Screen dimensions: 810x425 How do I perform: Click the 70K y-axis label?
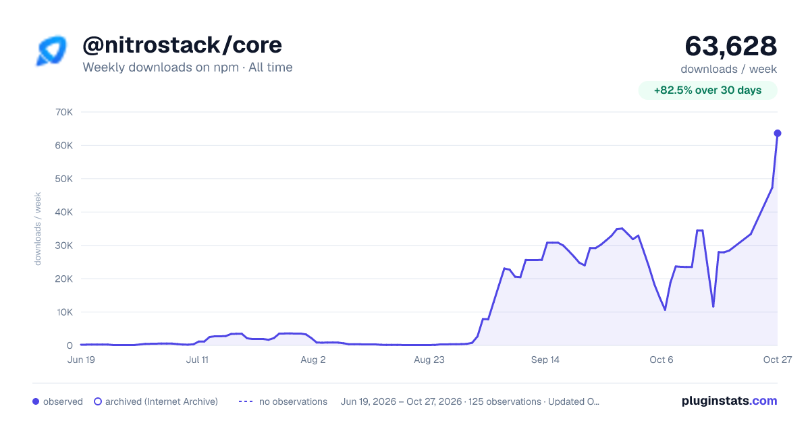pos(63,112)
